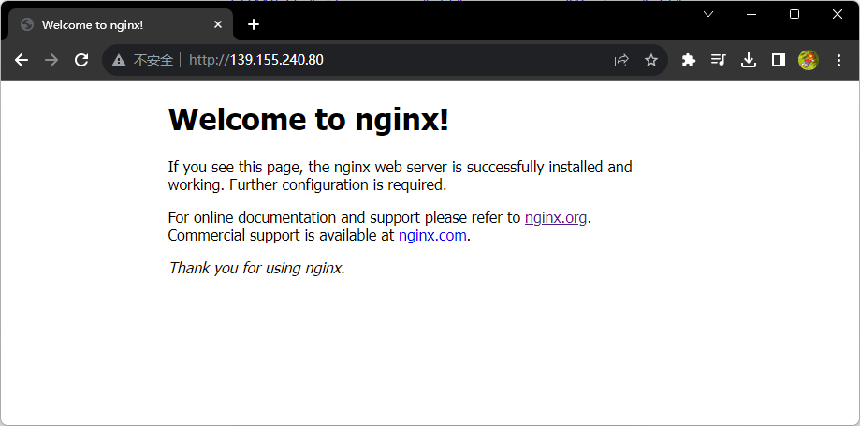The image size is (860, 426).
Task: Open the user profile avatar menu
Action: pos(808,60)
